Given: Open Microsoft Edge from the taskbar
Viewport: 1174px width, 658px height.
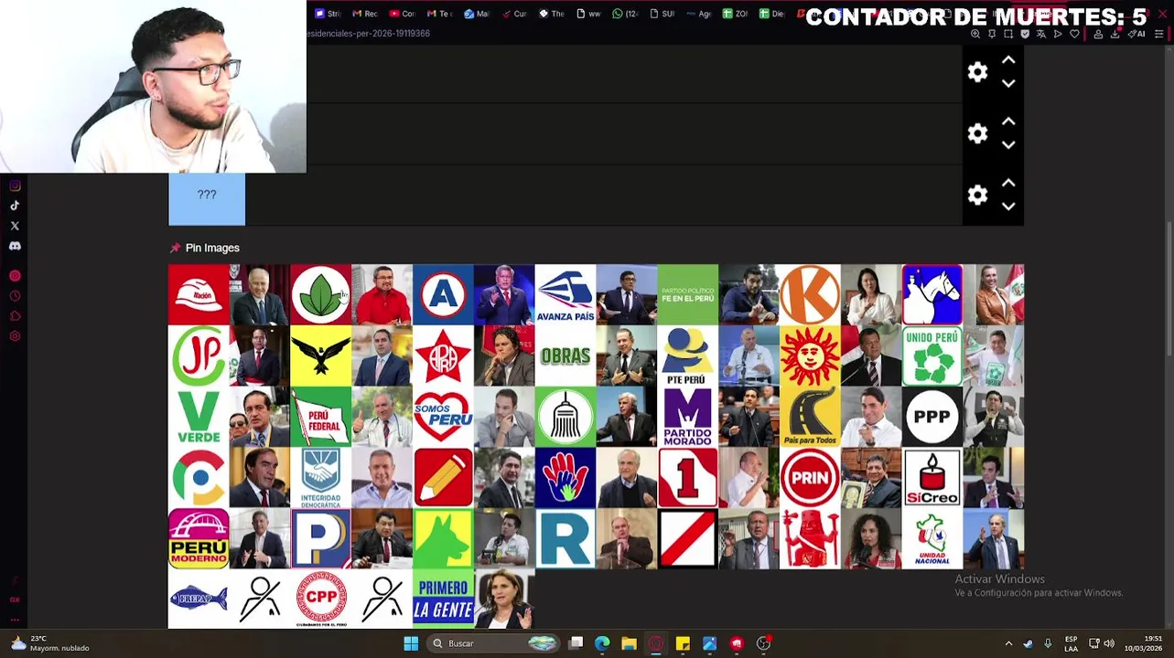Looking at the screenshot, I should 602,643.
